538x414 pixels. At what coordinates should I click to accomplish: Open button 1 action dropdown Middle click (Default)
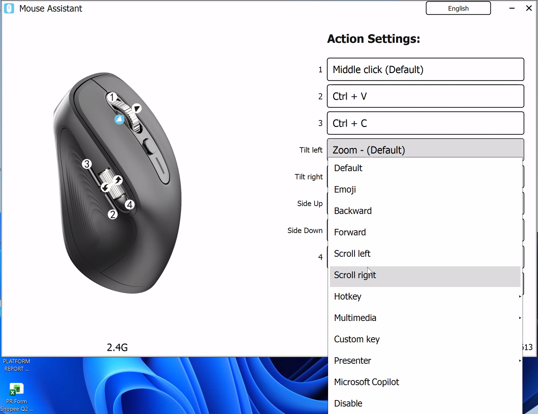[425, 69]
